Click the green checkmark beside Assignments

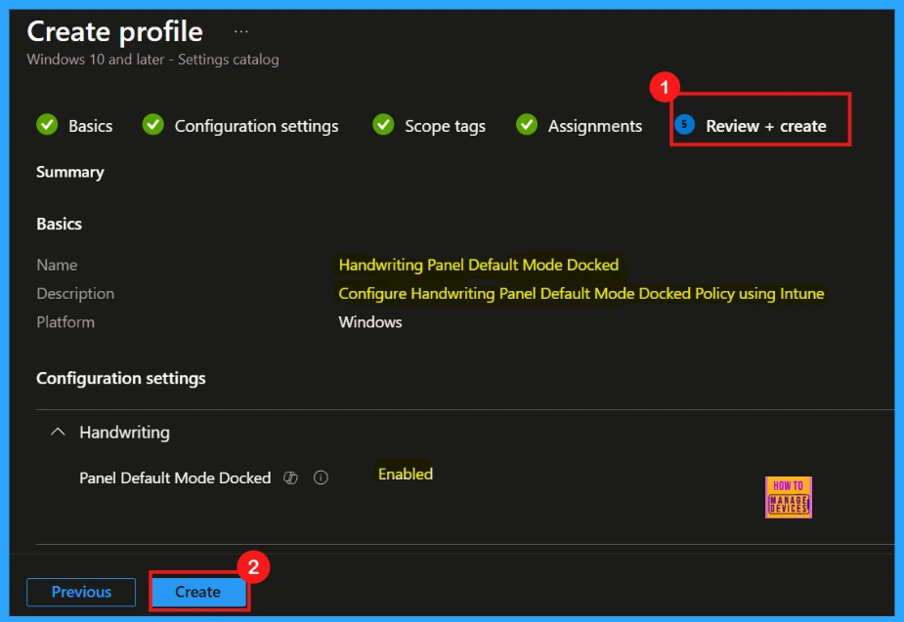tap(527, 124)
